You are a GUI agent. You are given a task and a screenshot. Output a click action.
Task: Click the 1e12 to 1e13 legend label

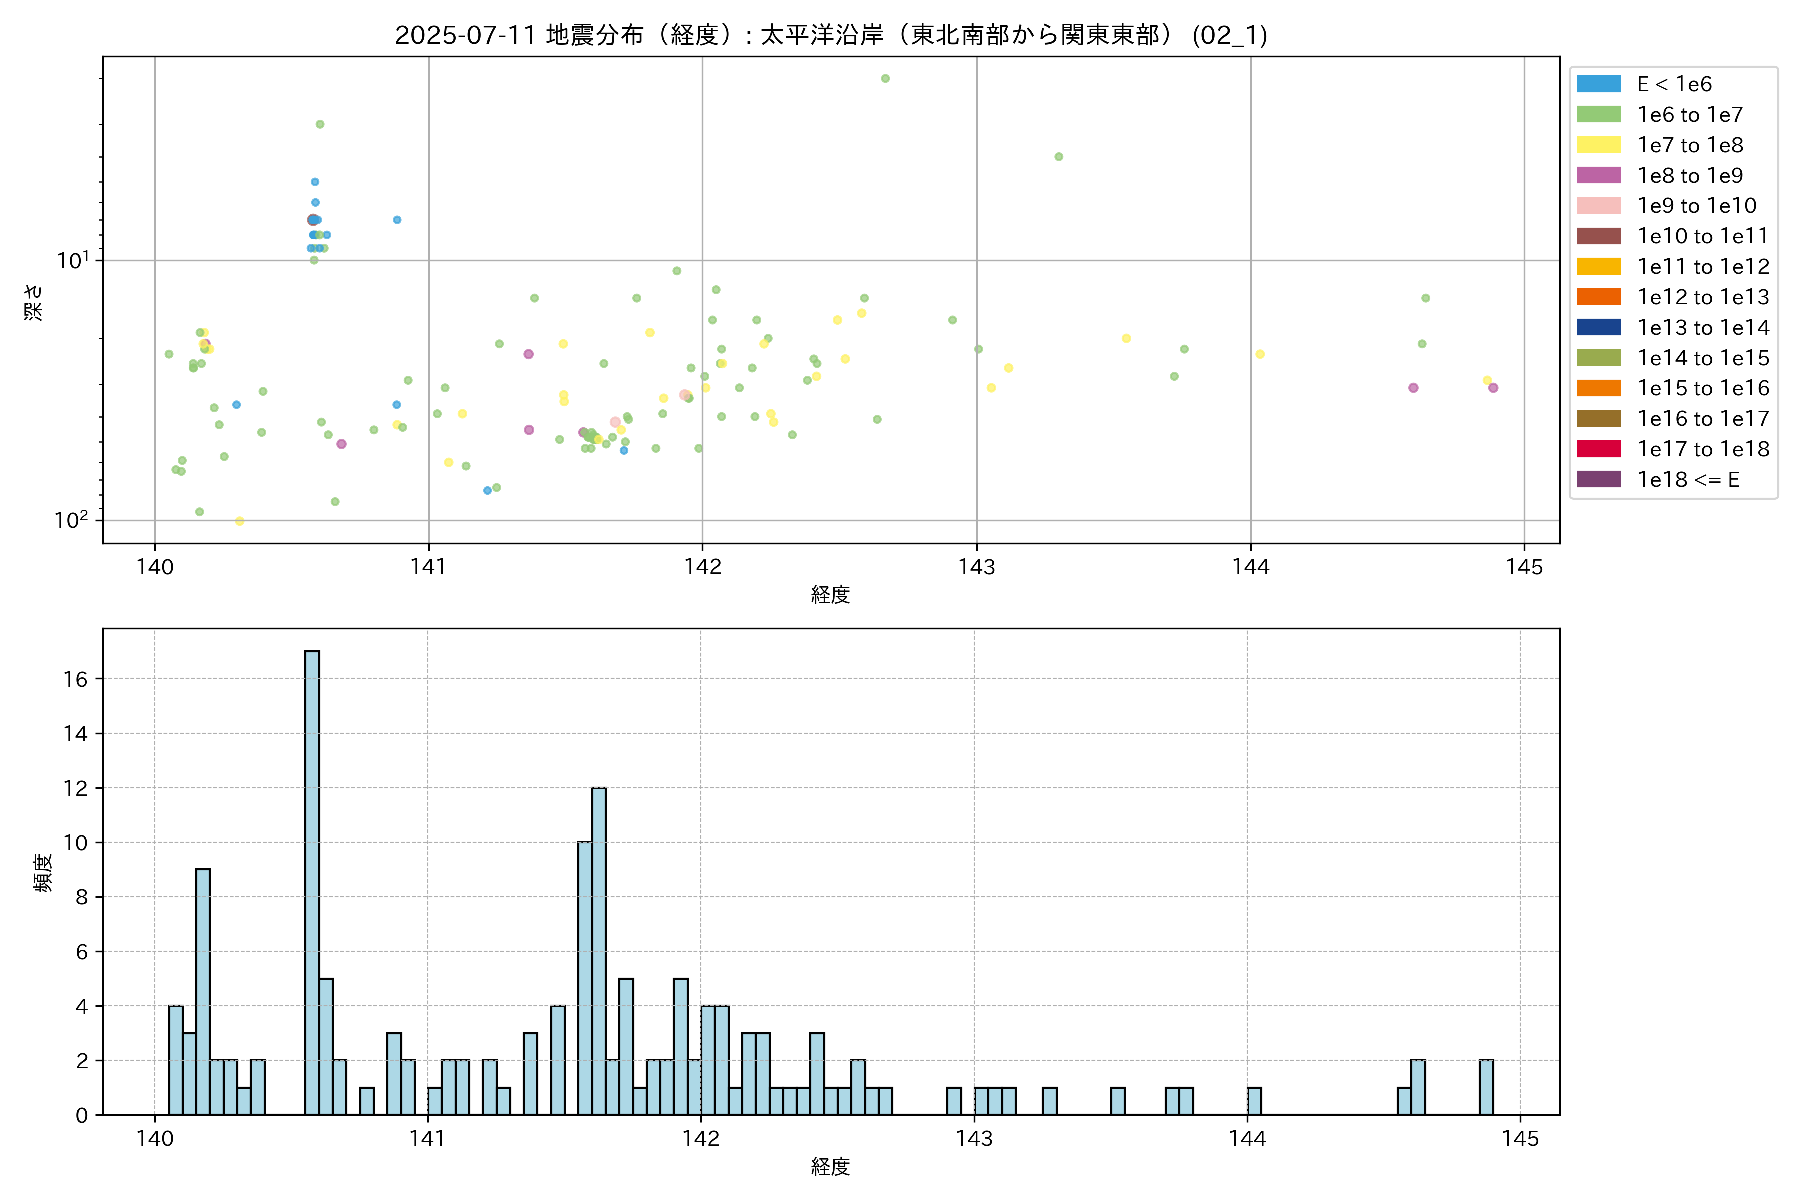click(x=1703, y=297)
